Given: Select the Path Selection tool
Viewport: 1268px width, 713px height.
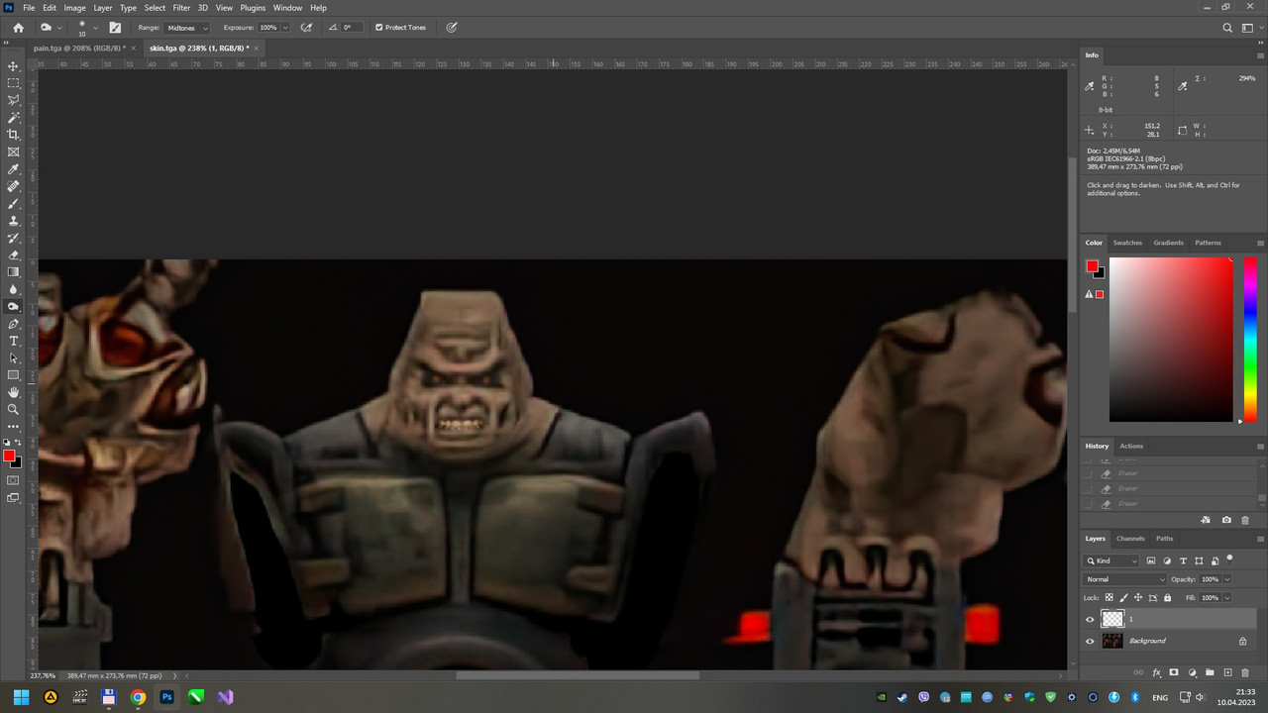Looking at the screenshot, I should click(x=13, y=357).
